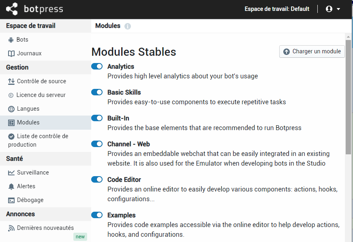Open Contrôle de source menu item
This screenshot has height=242, width=353.
tap(41, 81)
